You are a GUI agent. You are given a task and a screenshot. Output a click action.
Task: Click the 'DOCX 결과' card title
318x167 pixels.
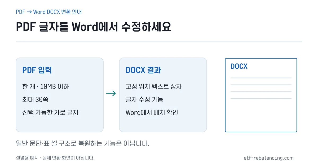(143, 70)
